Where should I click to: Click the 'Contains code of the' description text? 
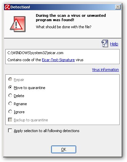pos(24,60)
